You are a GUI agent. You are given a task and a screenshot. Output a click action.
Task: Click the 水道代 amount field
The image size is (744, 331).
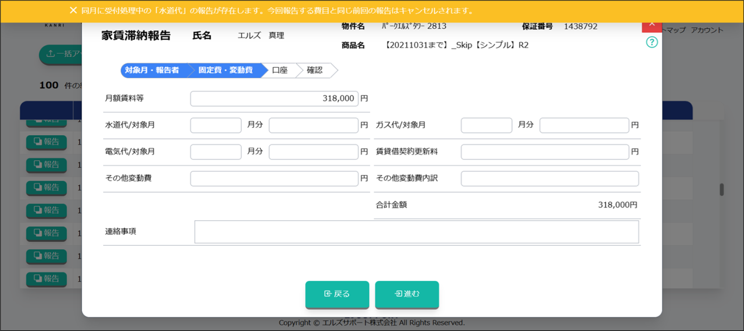(313, 125)
